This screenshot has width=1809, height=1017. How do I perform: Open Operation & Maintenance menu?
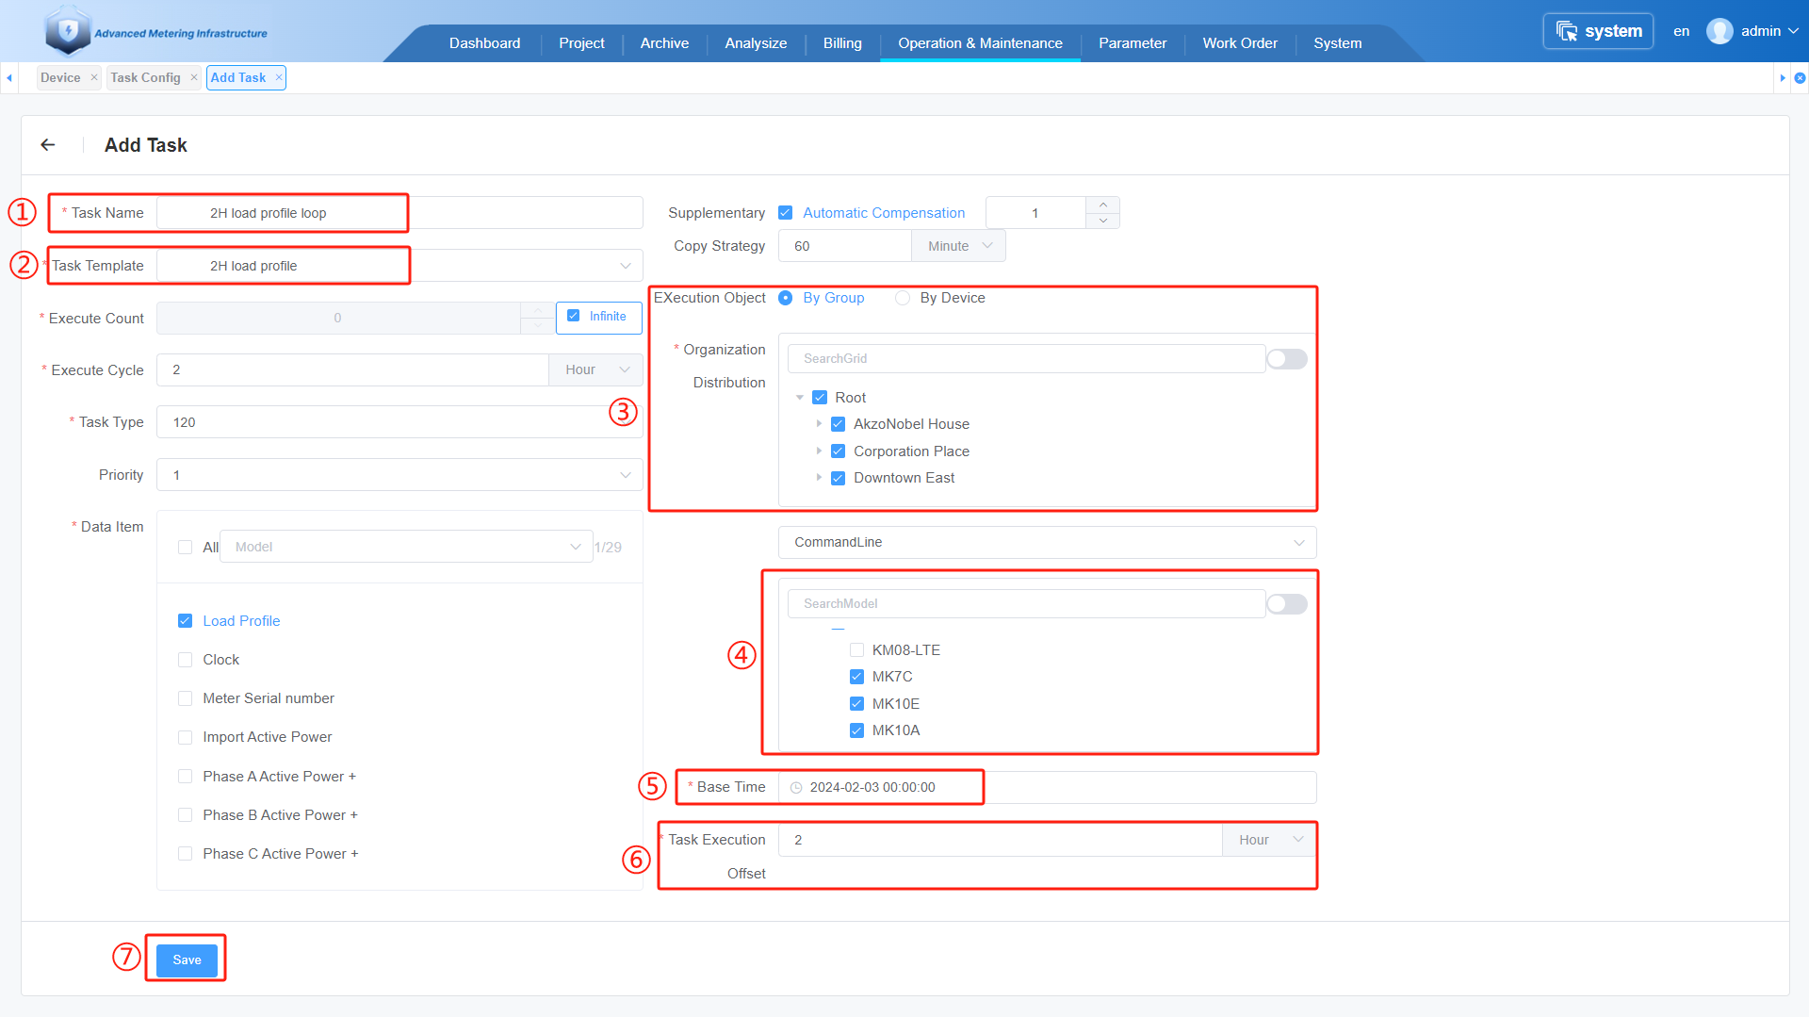(980, 43)
